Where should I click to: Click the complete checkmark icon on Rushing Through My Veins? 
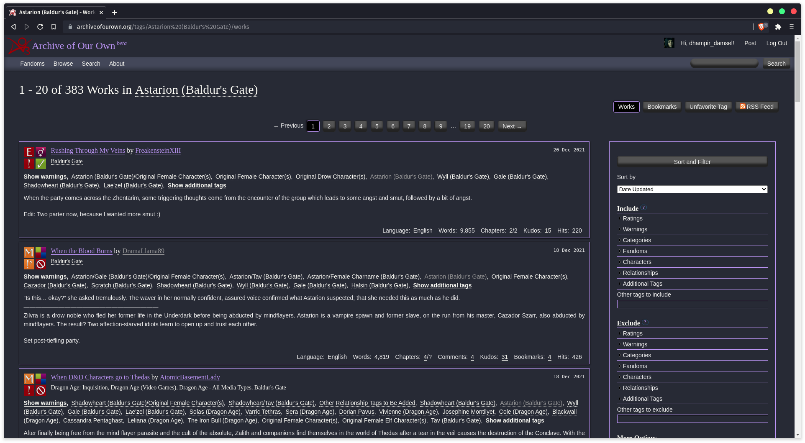click(x=41, y=164)
